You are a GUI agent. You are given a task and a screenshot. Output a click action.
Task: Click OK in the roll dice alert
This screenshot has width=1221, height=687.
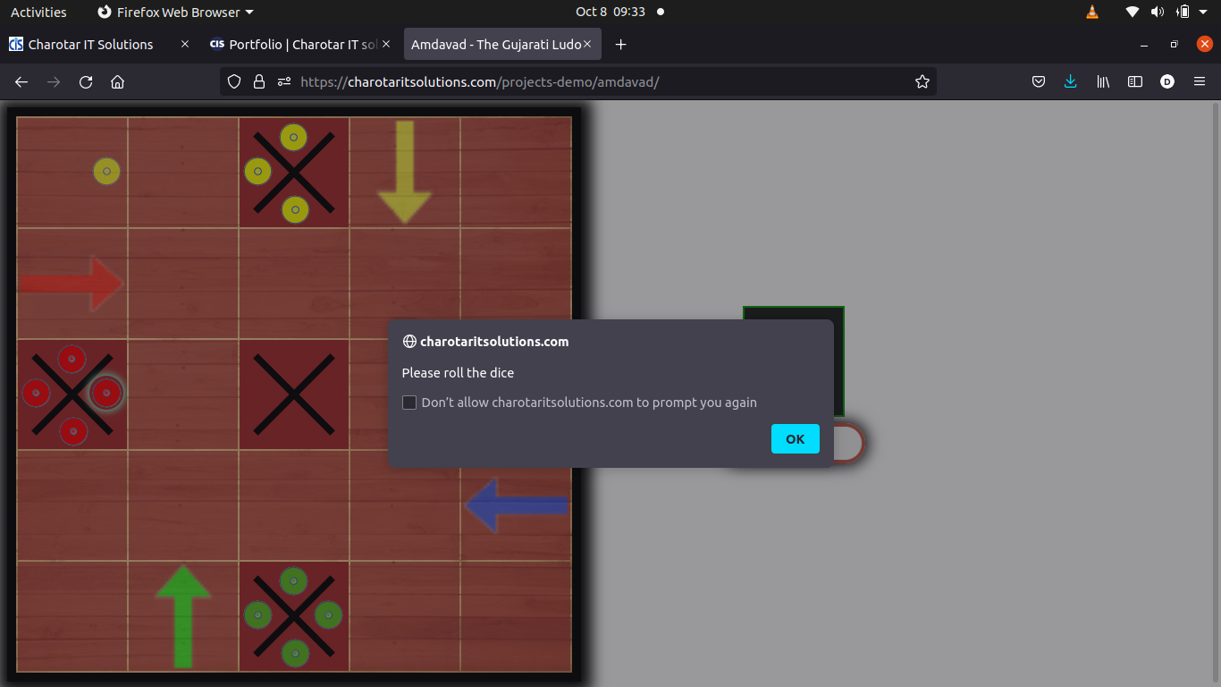795,438
